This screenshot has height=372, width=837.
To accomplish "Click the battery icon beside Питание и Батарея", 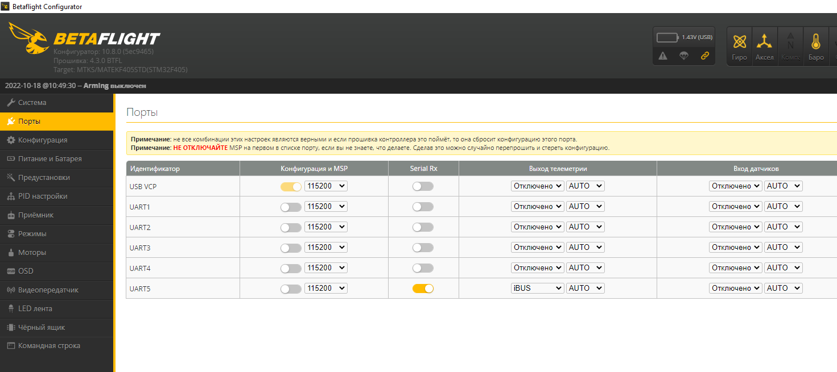I will 11,159.
